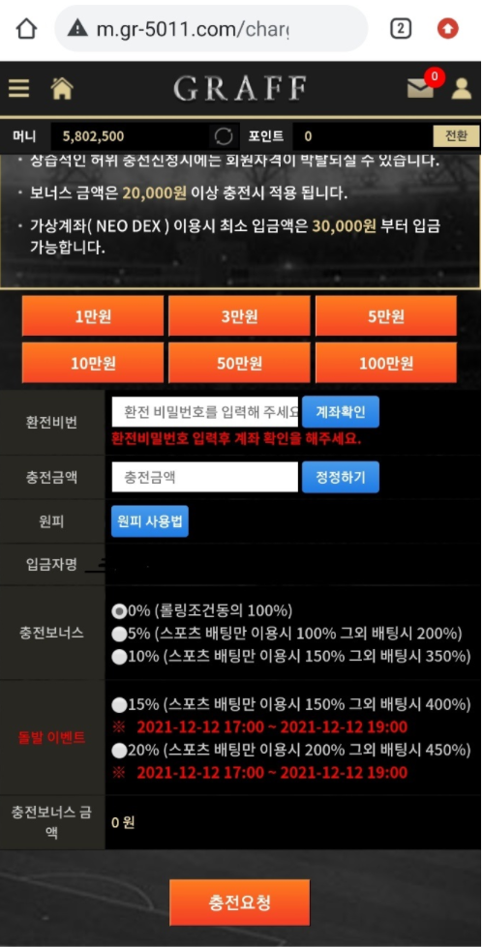Click the 계좌확인 button

pos(341,412)
